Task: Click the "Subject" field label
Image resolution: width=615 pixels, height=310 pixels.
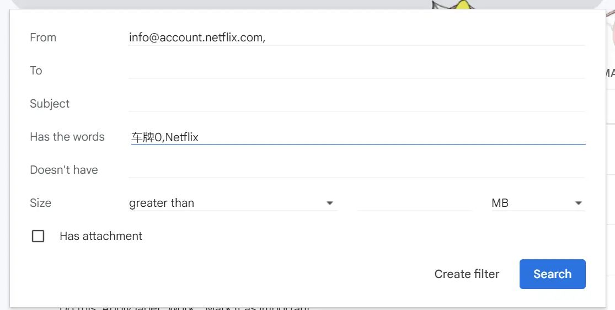Action: pos(50,104)
